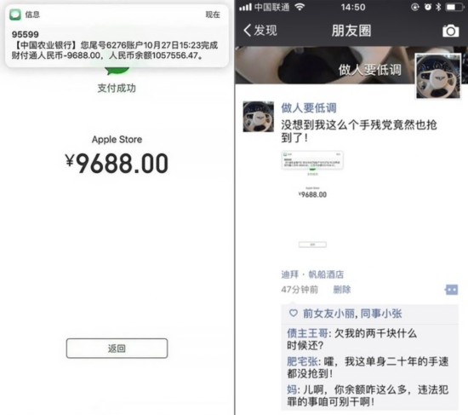The image size is (468, 415).
Task: Tap large profile picture on cover photo
Action: [x=438, y=76]
